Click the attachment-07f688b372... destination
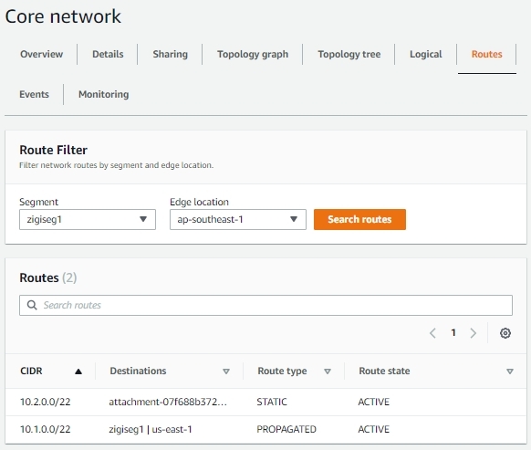The width and height of the screenshot is (531, 450). pos(168,402)
